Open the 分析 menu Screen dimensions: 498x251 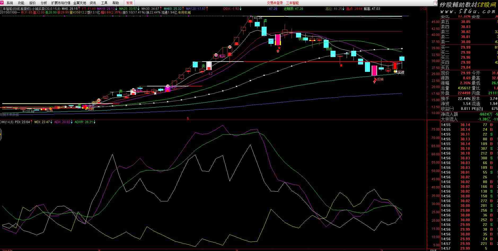point(44,3)
